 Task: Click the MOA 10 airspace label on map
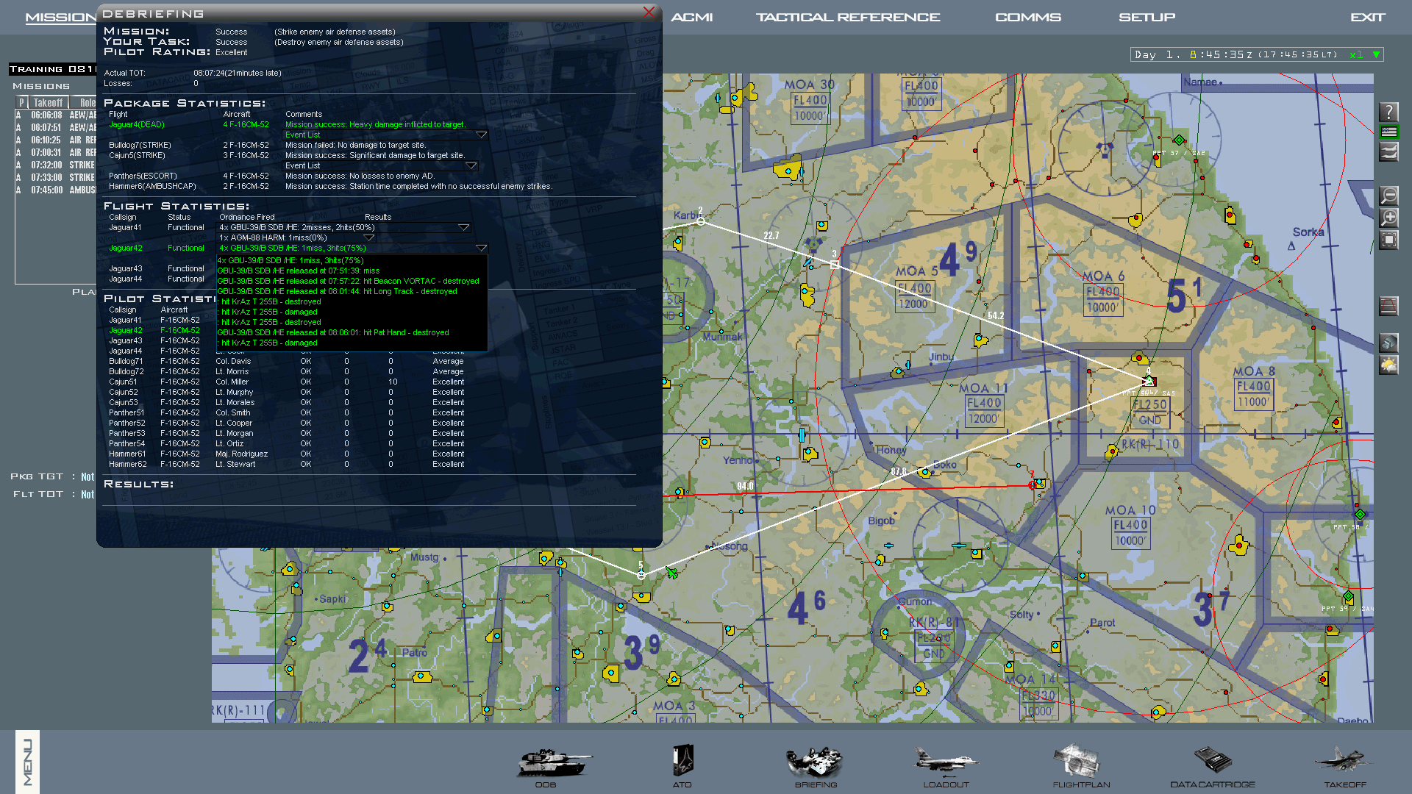[x=1130, y=510]
